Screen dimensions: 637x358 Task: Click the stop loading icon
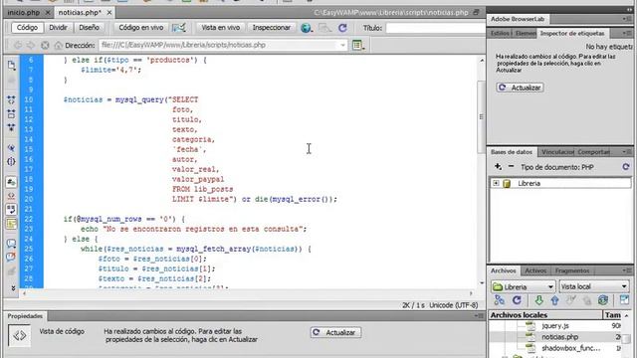click(45, 46)
